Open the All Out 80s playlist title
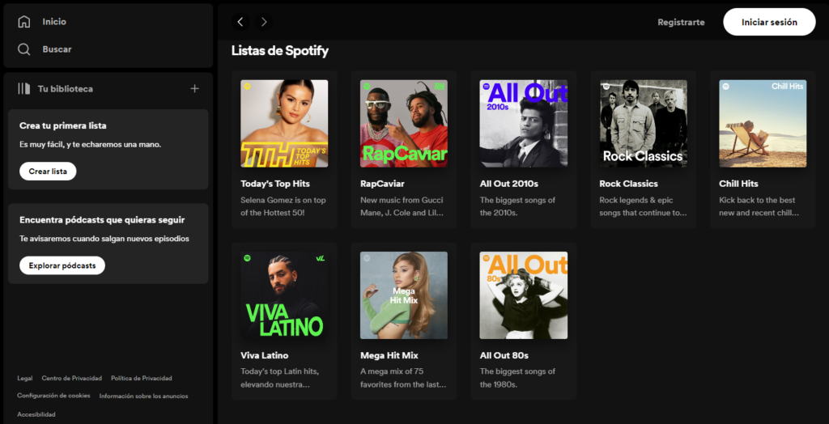829x424 pixels. [504, 355]
